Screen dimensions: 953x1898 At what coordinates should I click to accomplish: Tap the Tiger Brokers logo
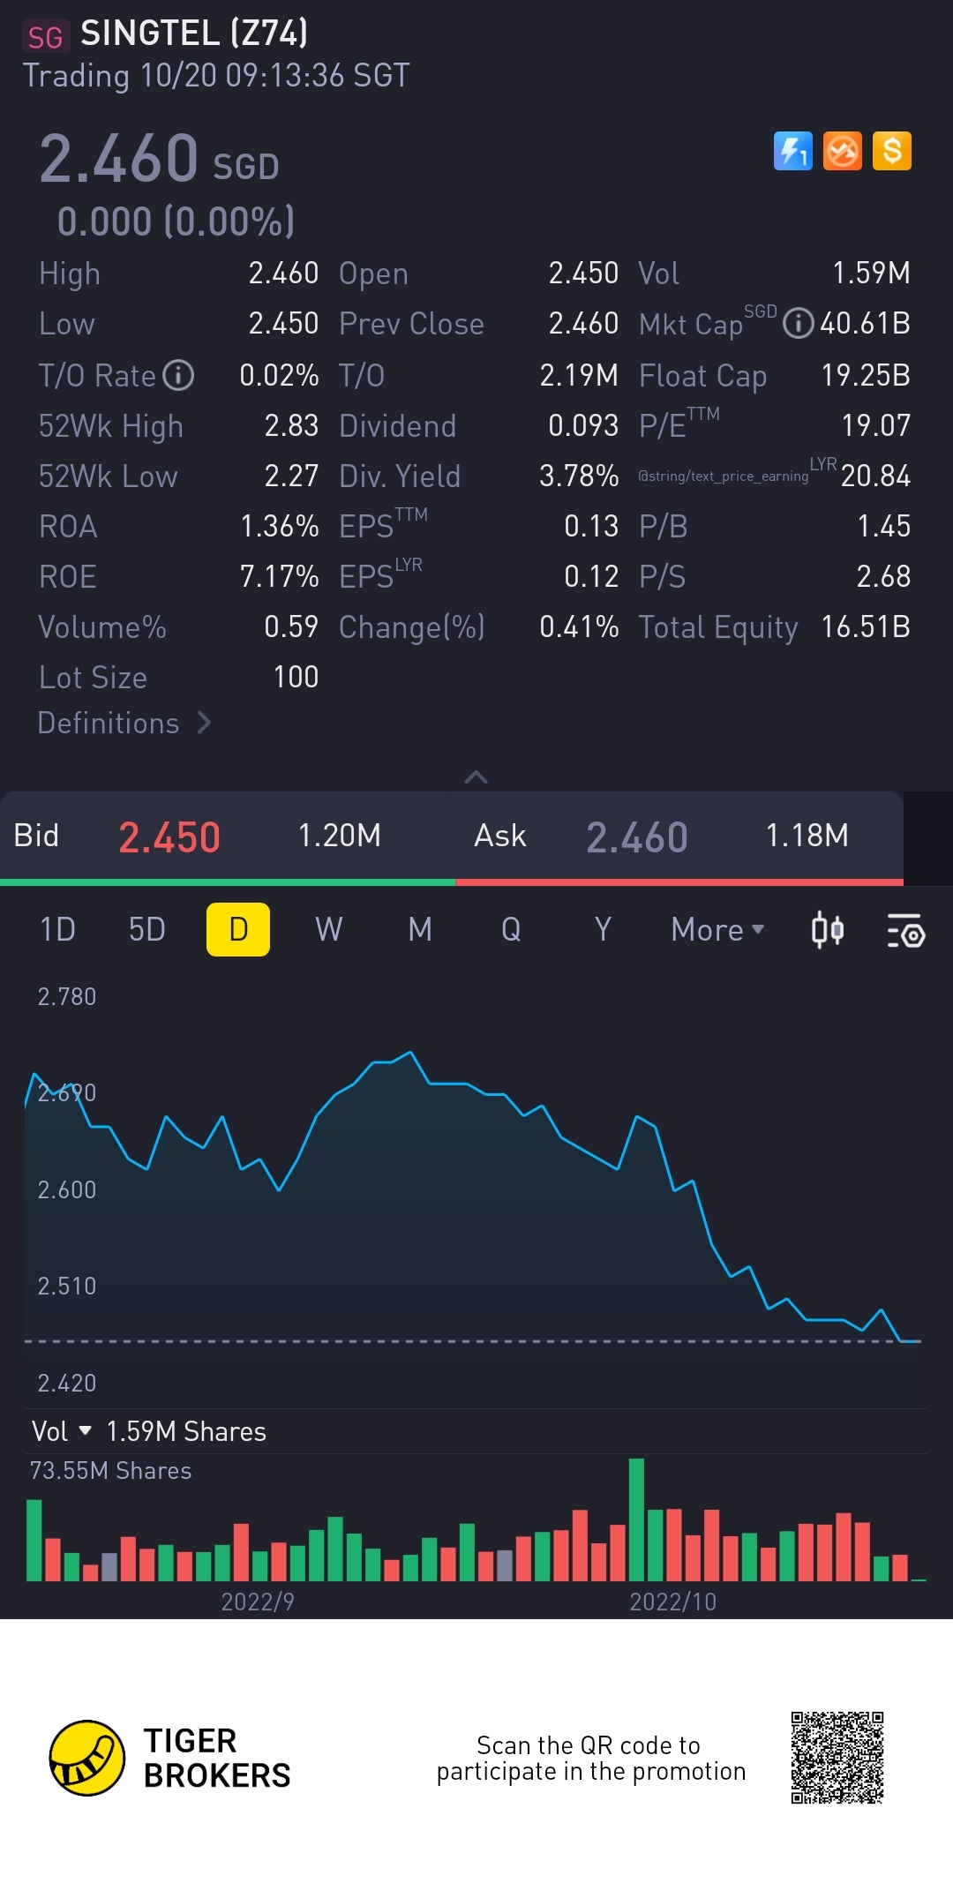(x=86, y=1758)
